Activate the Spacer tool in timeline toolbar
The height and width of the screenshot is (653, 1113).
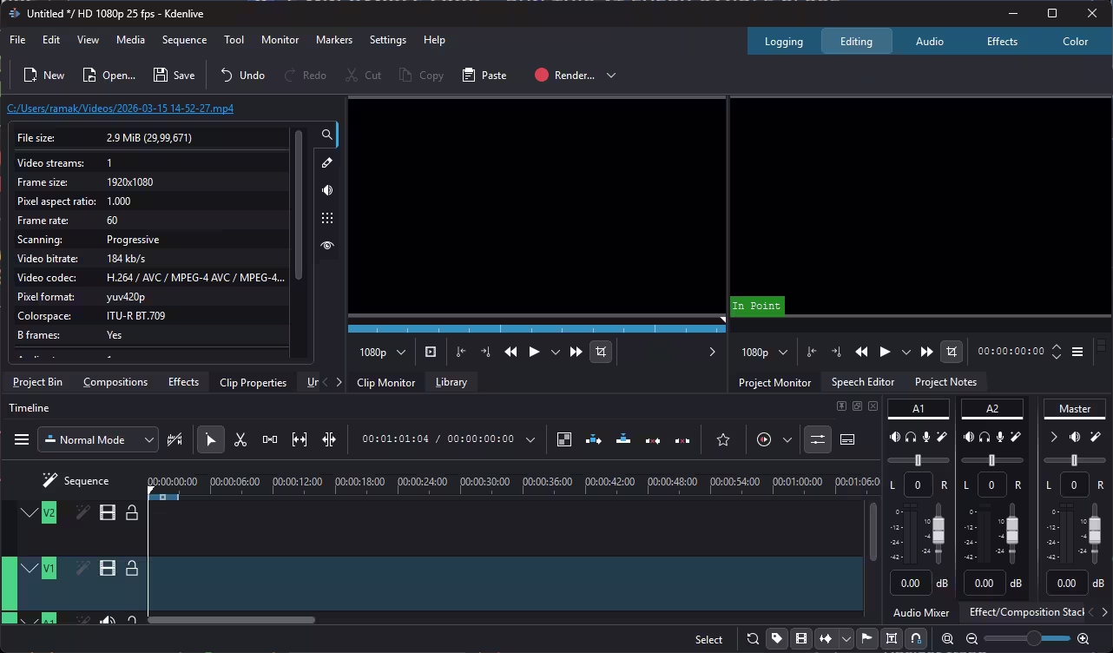[270, 439]
